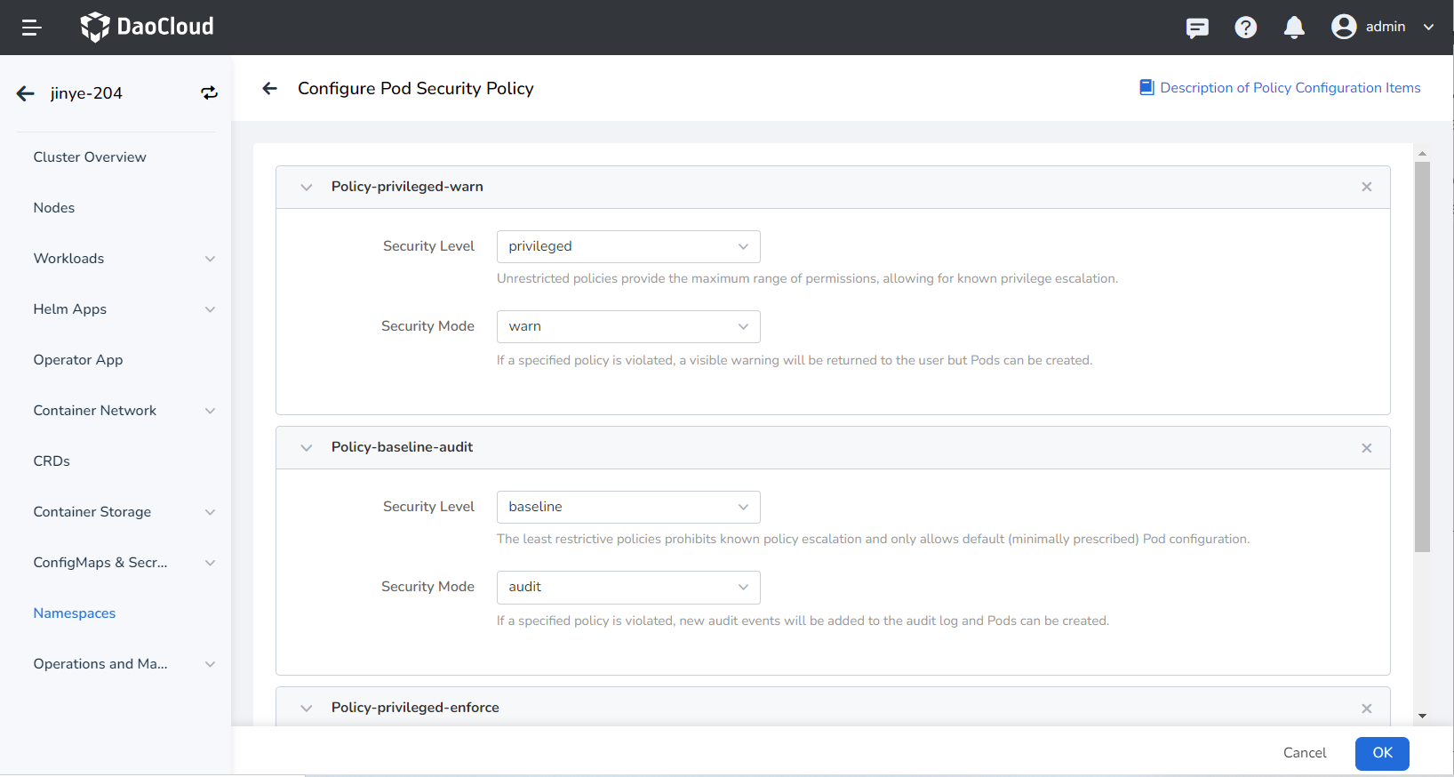
Task: Click the switch cluster icon beside jinye-204
Action: [209, 93]
